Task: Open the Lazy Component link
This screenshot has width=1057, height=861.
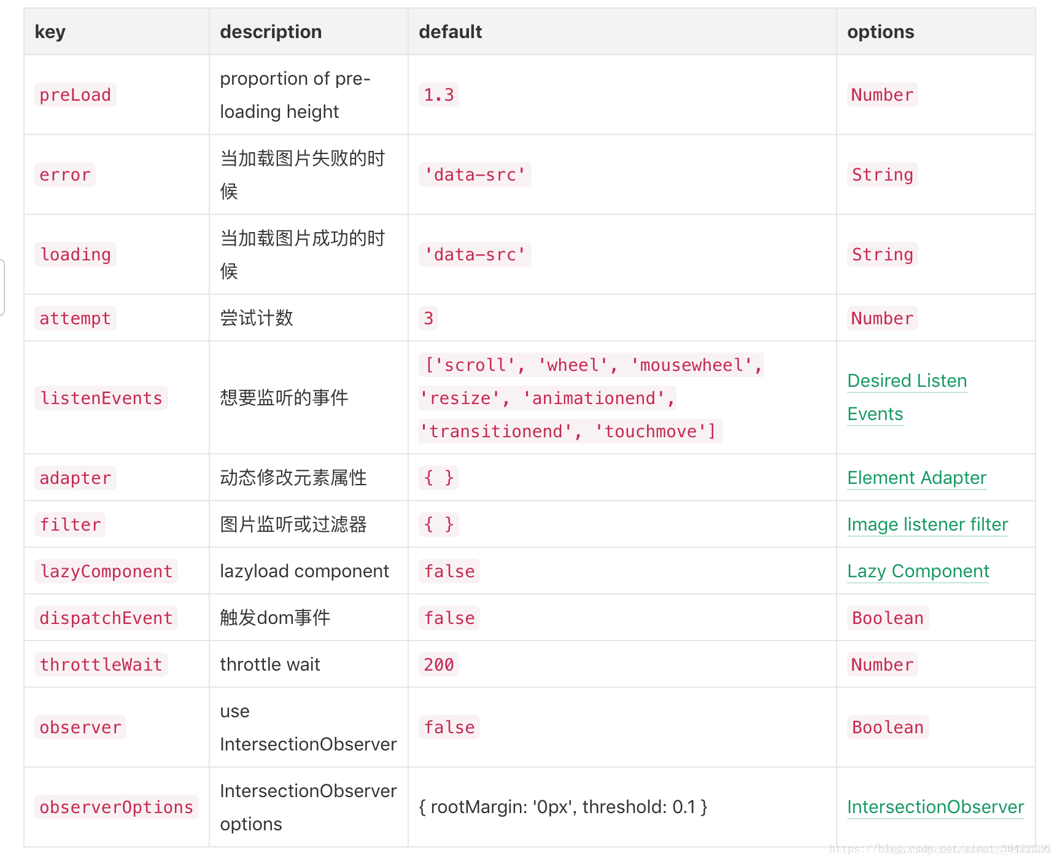Action: [x=918, y=571]
